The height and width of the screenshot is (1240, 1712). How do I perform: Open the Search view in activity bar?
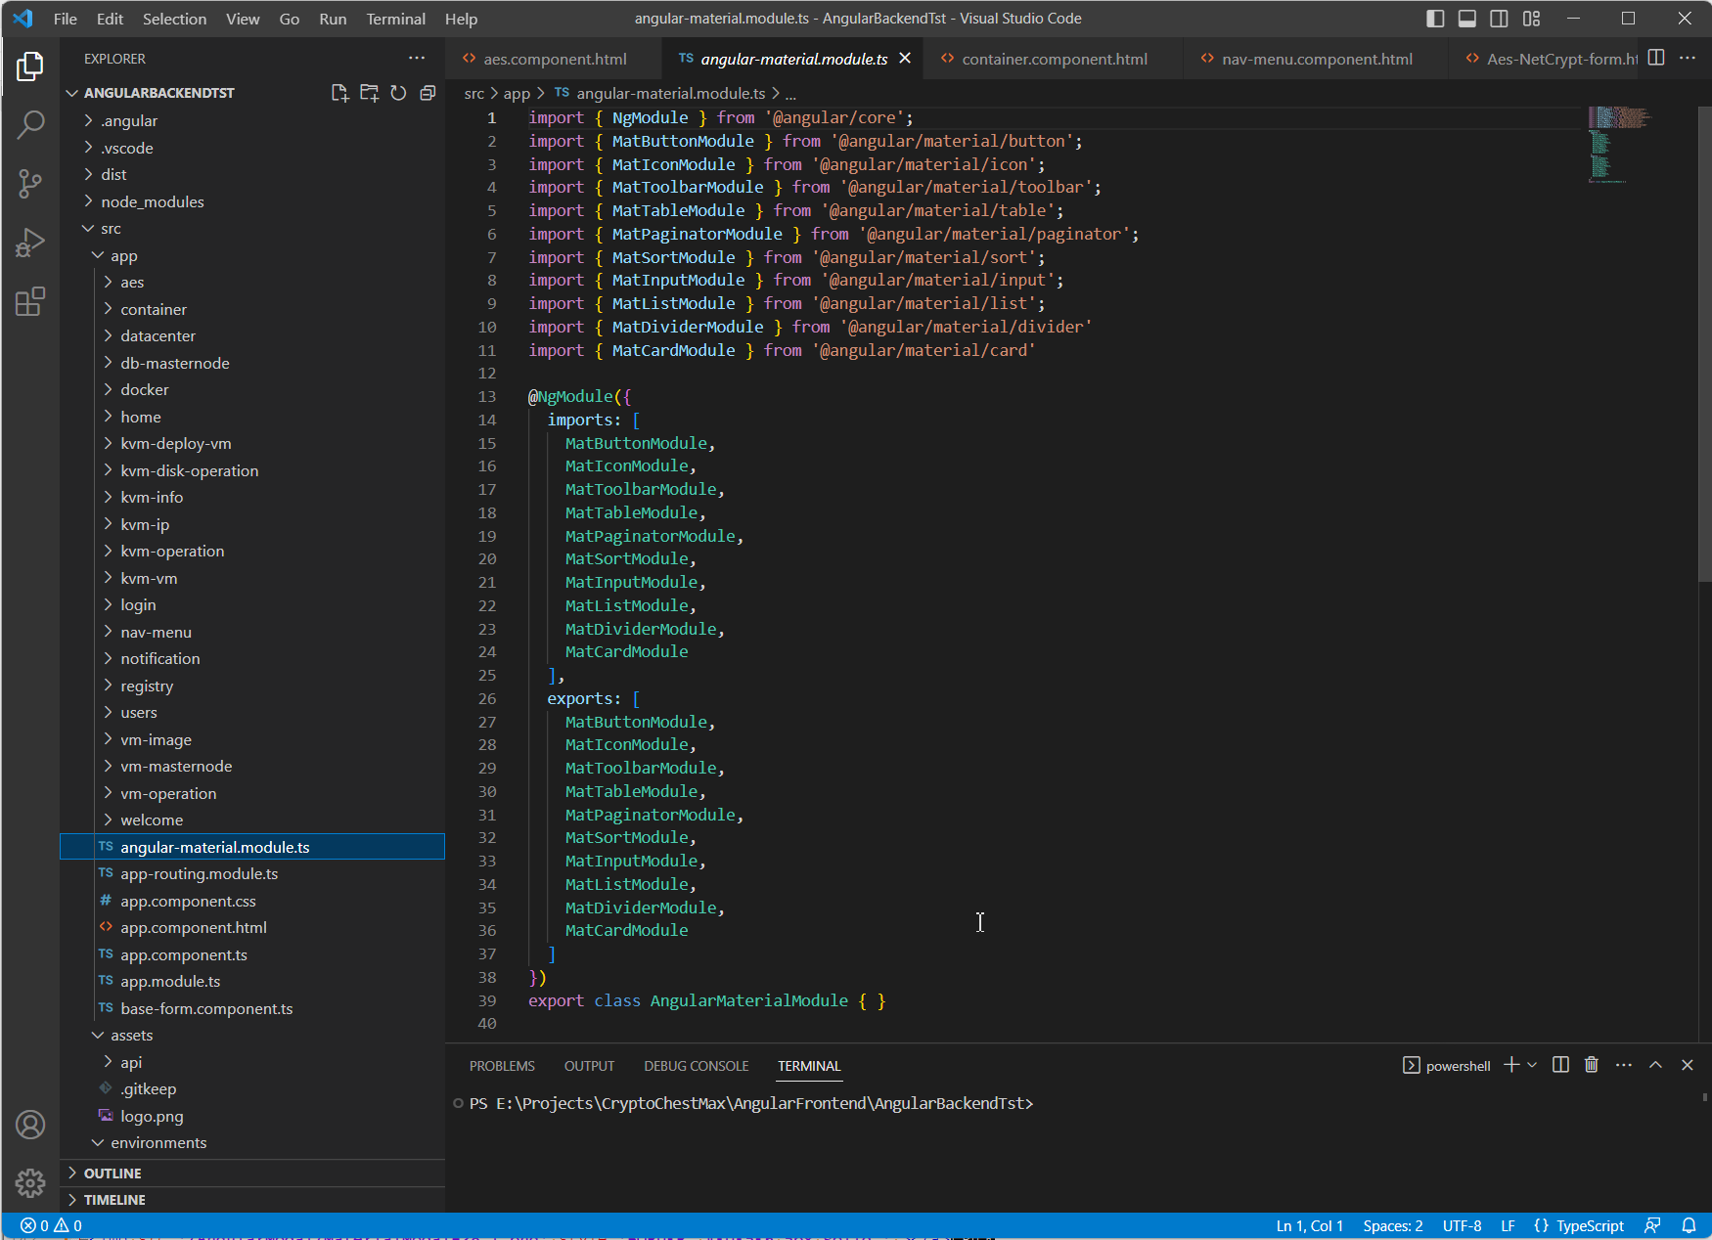[30, 124]
